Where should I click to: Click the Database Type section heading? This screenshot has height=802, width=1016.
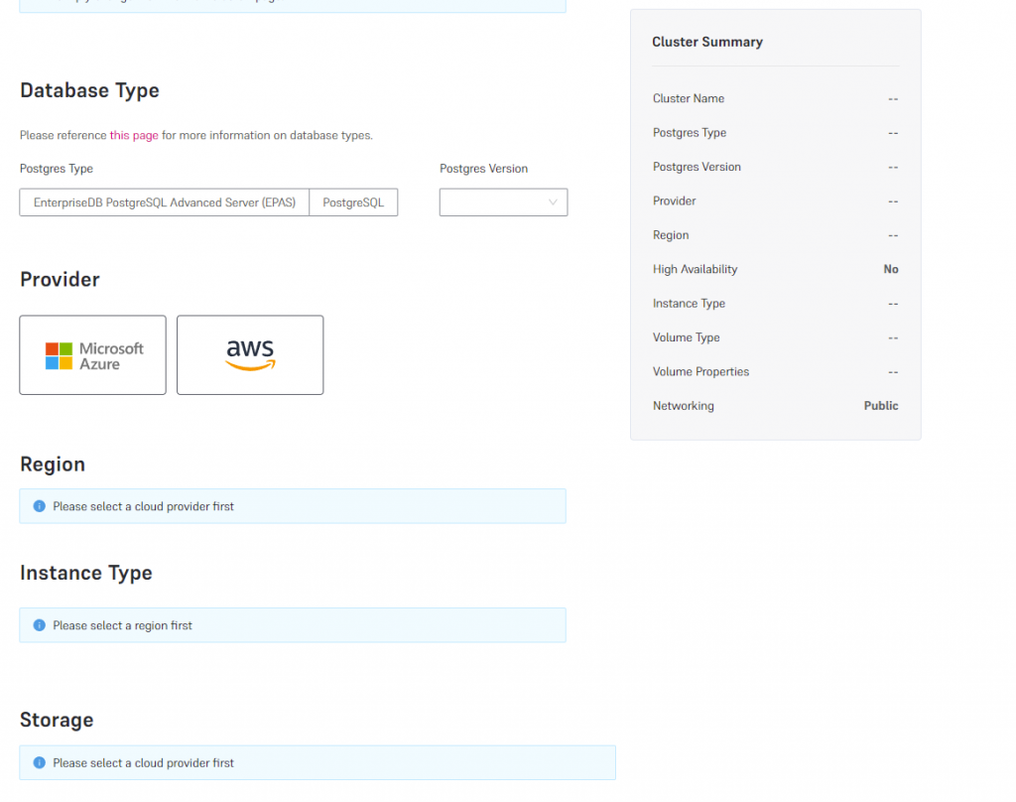pos(89,90)
